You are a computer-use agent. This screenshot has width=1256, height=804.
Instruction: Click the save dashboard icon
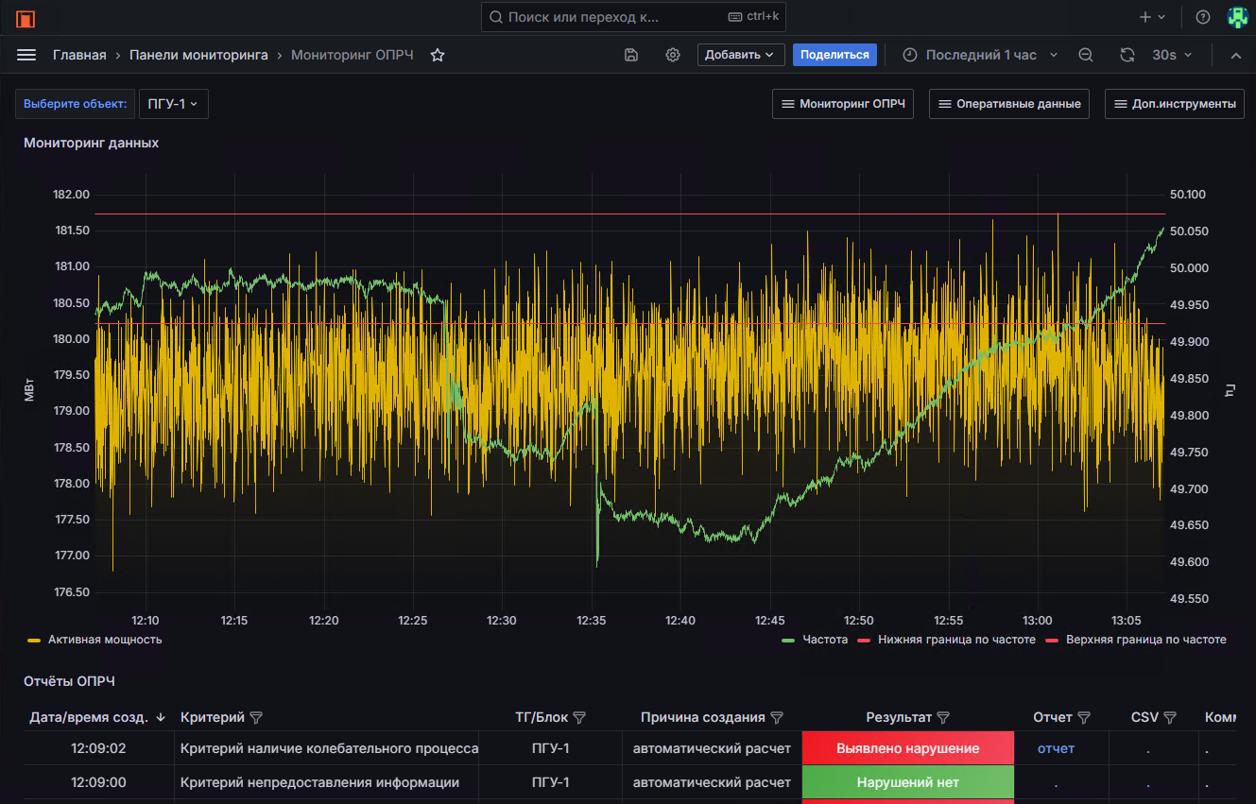(x=631, y=55)
